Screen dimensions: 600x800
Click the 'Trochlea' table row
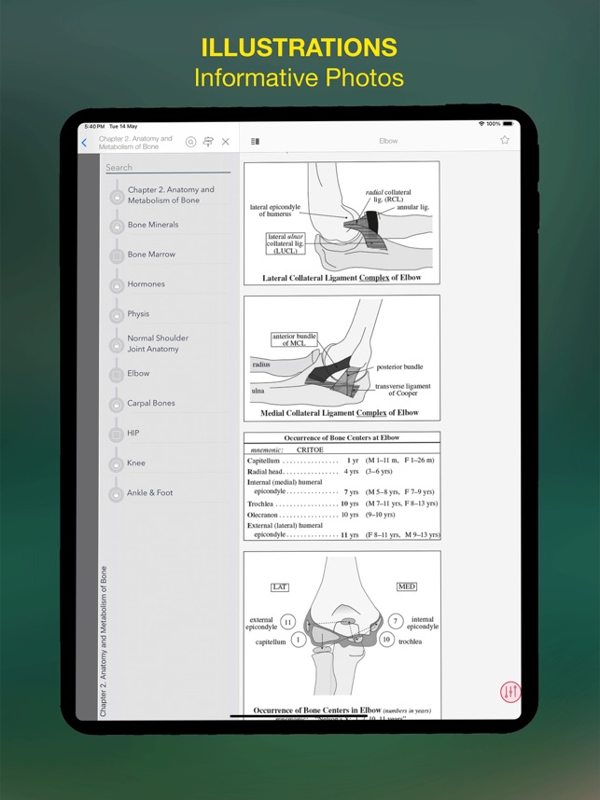point(342,503)
